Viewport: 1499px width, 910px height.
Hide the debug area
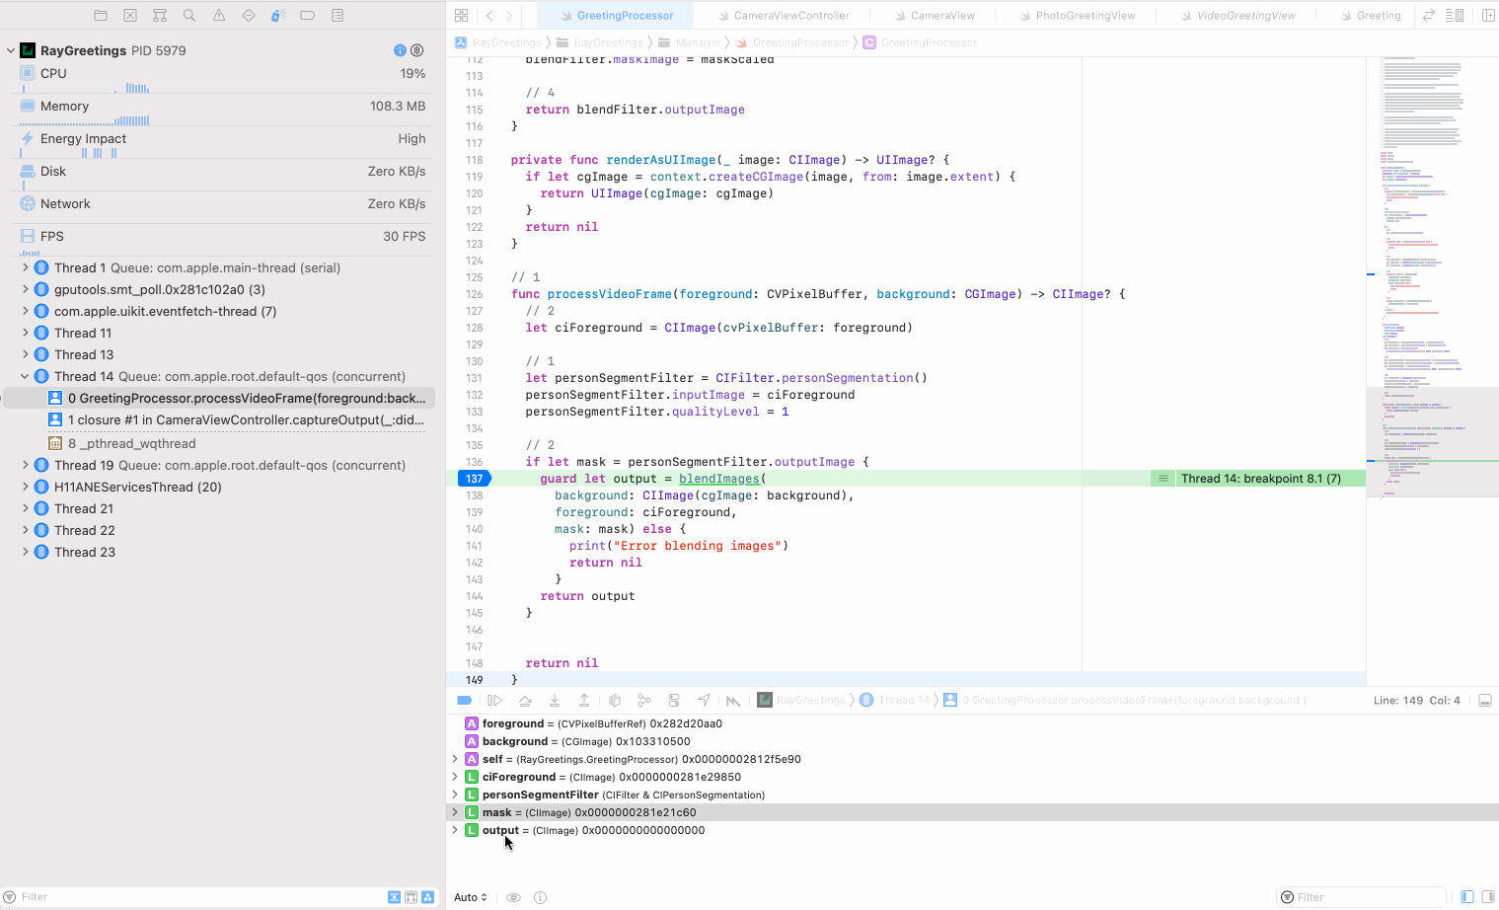pyautogui.click(x=1485, y=701)
